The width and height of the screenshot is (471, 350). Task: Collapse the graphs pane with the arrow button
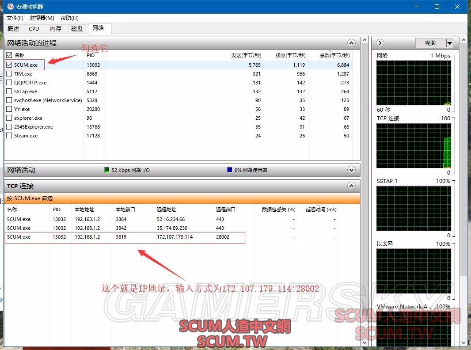(x=380, y=43)
